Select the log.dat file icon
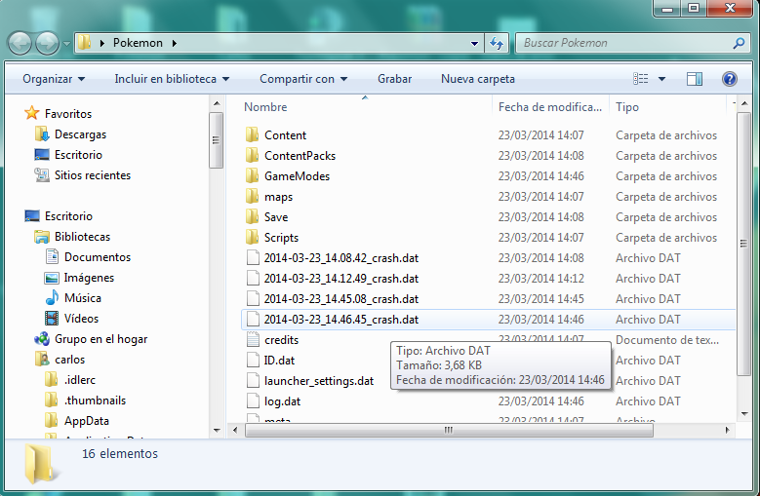Image resolution: width=760 pixels, height=496 pixels. [x=253, y=401]
